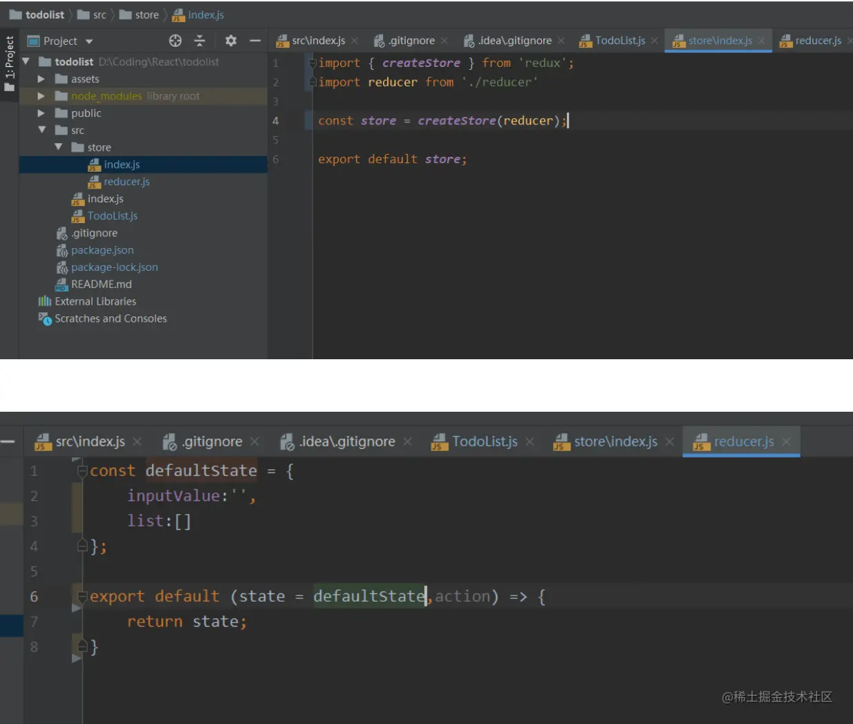Collapse the store folder
Image resolution: width=853 pixels, height=724 pixels.
[58, 147]
